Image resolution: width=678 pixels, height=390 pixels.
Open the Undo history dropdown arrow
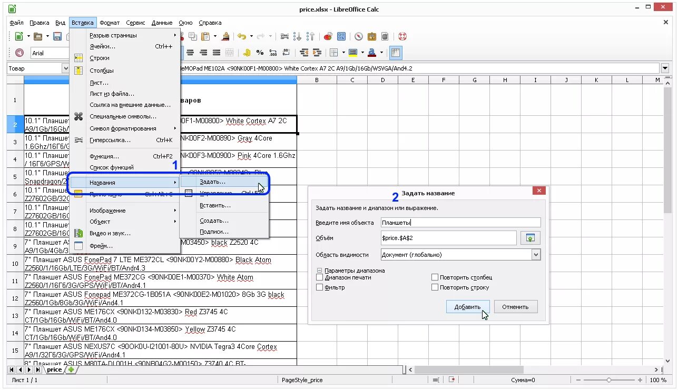[251, 36]
